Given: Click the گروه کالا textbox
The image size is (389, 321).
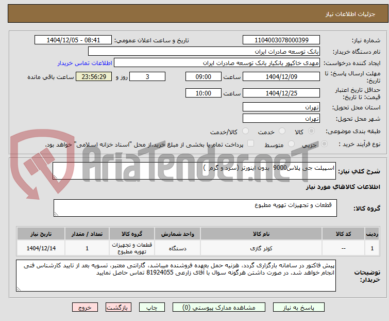Looking at the screenshot, I should coord(195,208).
